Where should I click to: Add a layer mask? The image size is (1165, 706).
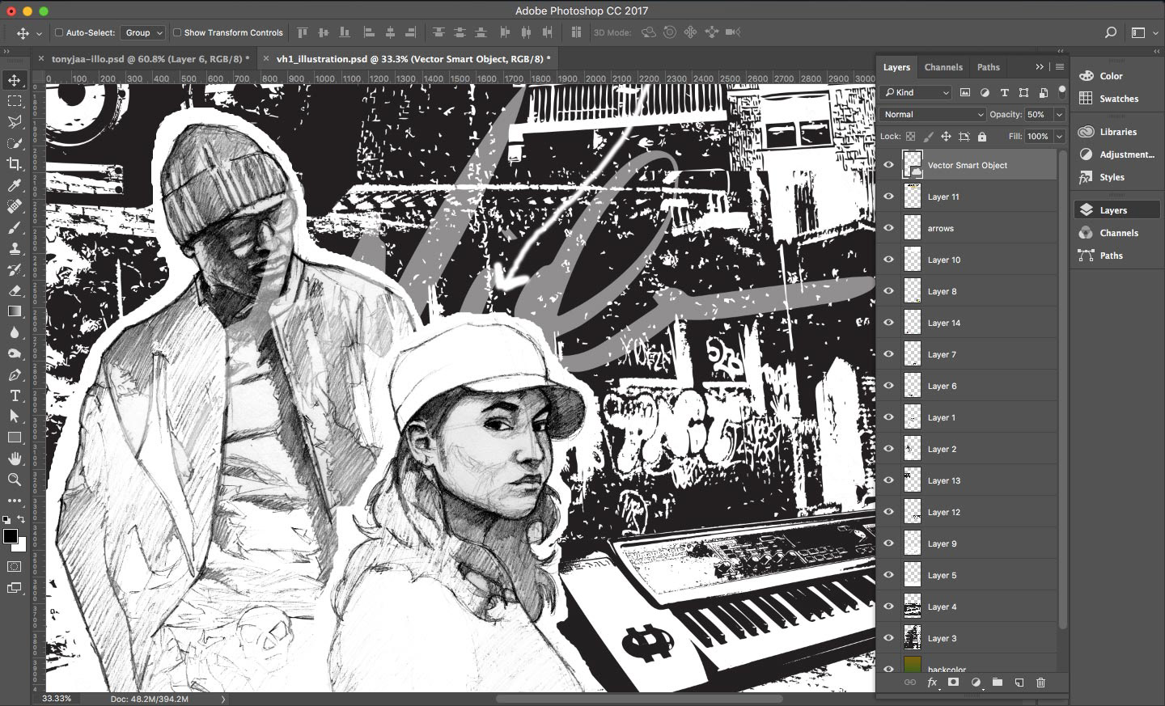point(953,683)
